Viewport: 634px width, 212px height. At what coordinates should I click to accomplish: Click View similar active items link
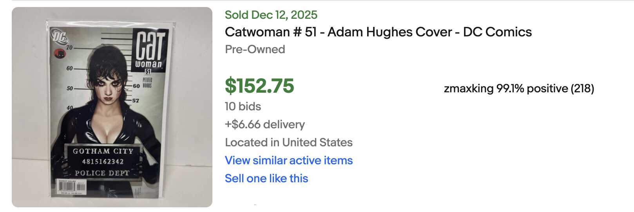[288, 160]
